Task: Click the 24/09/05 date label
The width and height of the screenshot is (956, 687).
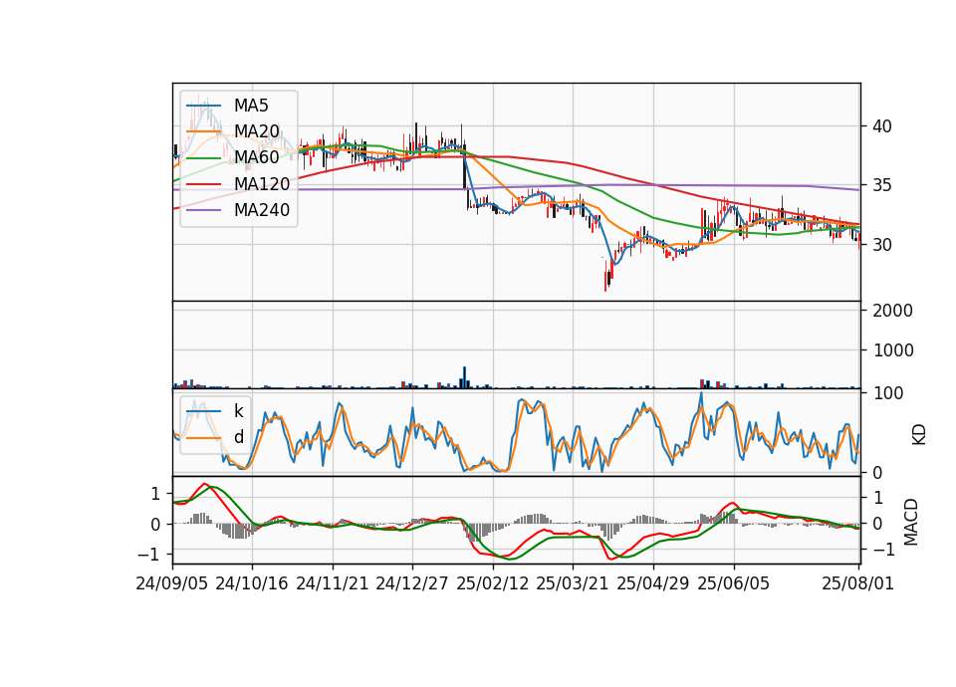Action: pos(172,583)
